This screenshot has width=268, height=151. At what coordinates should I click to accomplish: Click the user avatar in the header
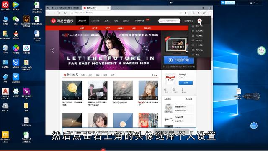tap(199, 20)
